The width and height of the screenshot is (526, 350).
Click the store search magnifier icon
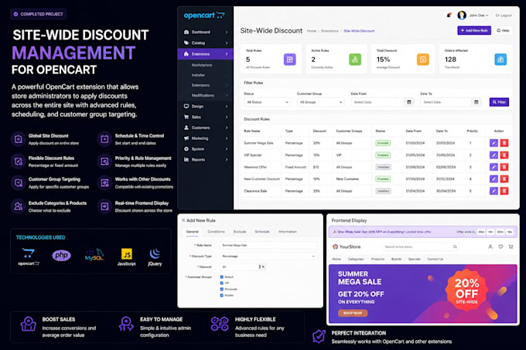tap(455, 246)
